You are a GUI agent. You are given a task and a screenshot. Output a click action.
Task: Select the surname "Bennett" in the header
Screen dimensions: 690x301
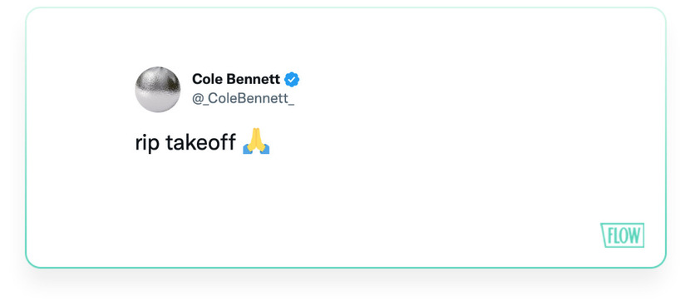253,79
